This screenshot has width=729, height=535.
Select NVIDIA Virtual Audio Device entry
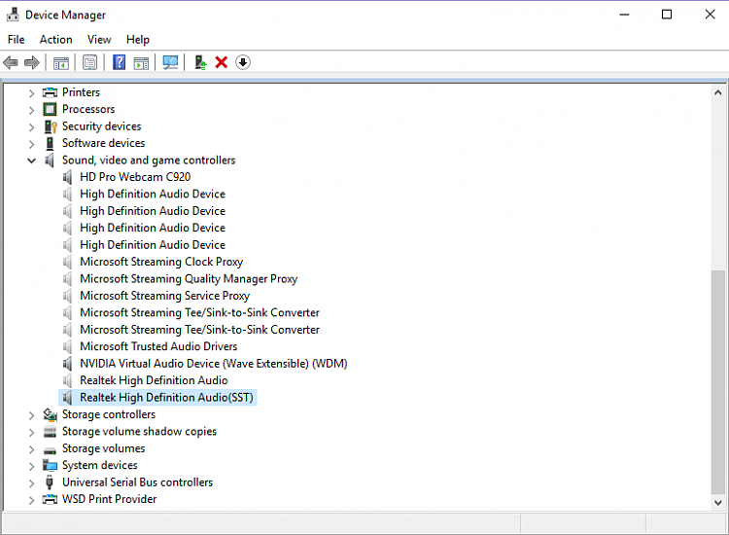tap(213, 364)
